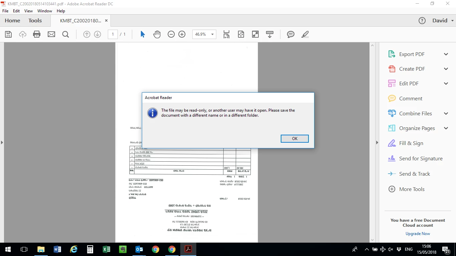Click the Send file by email icon
Image resolution: width=456 pixels, height=256 pixels.
coord(51,34)
